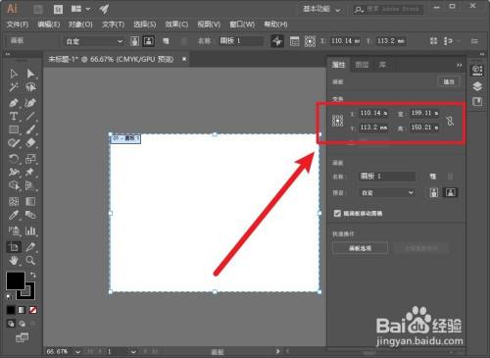Select the Artboard tool
The width and height of the screenshot is (490, 358).
coord(14,247)
